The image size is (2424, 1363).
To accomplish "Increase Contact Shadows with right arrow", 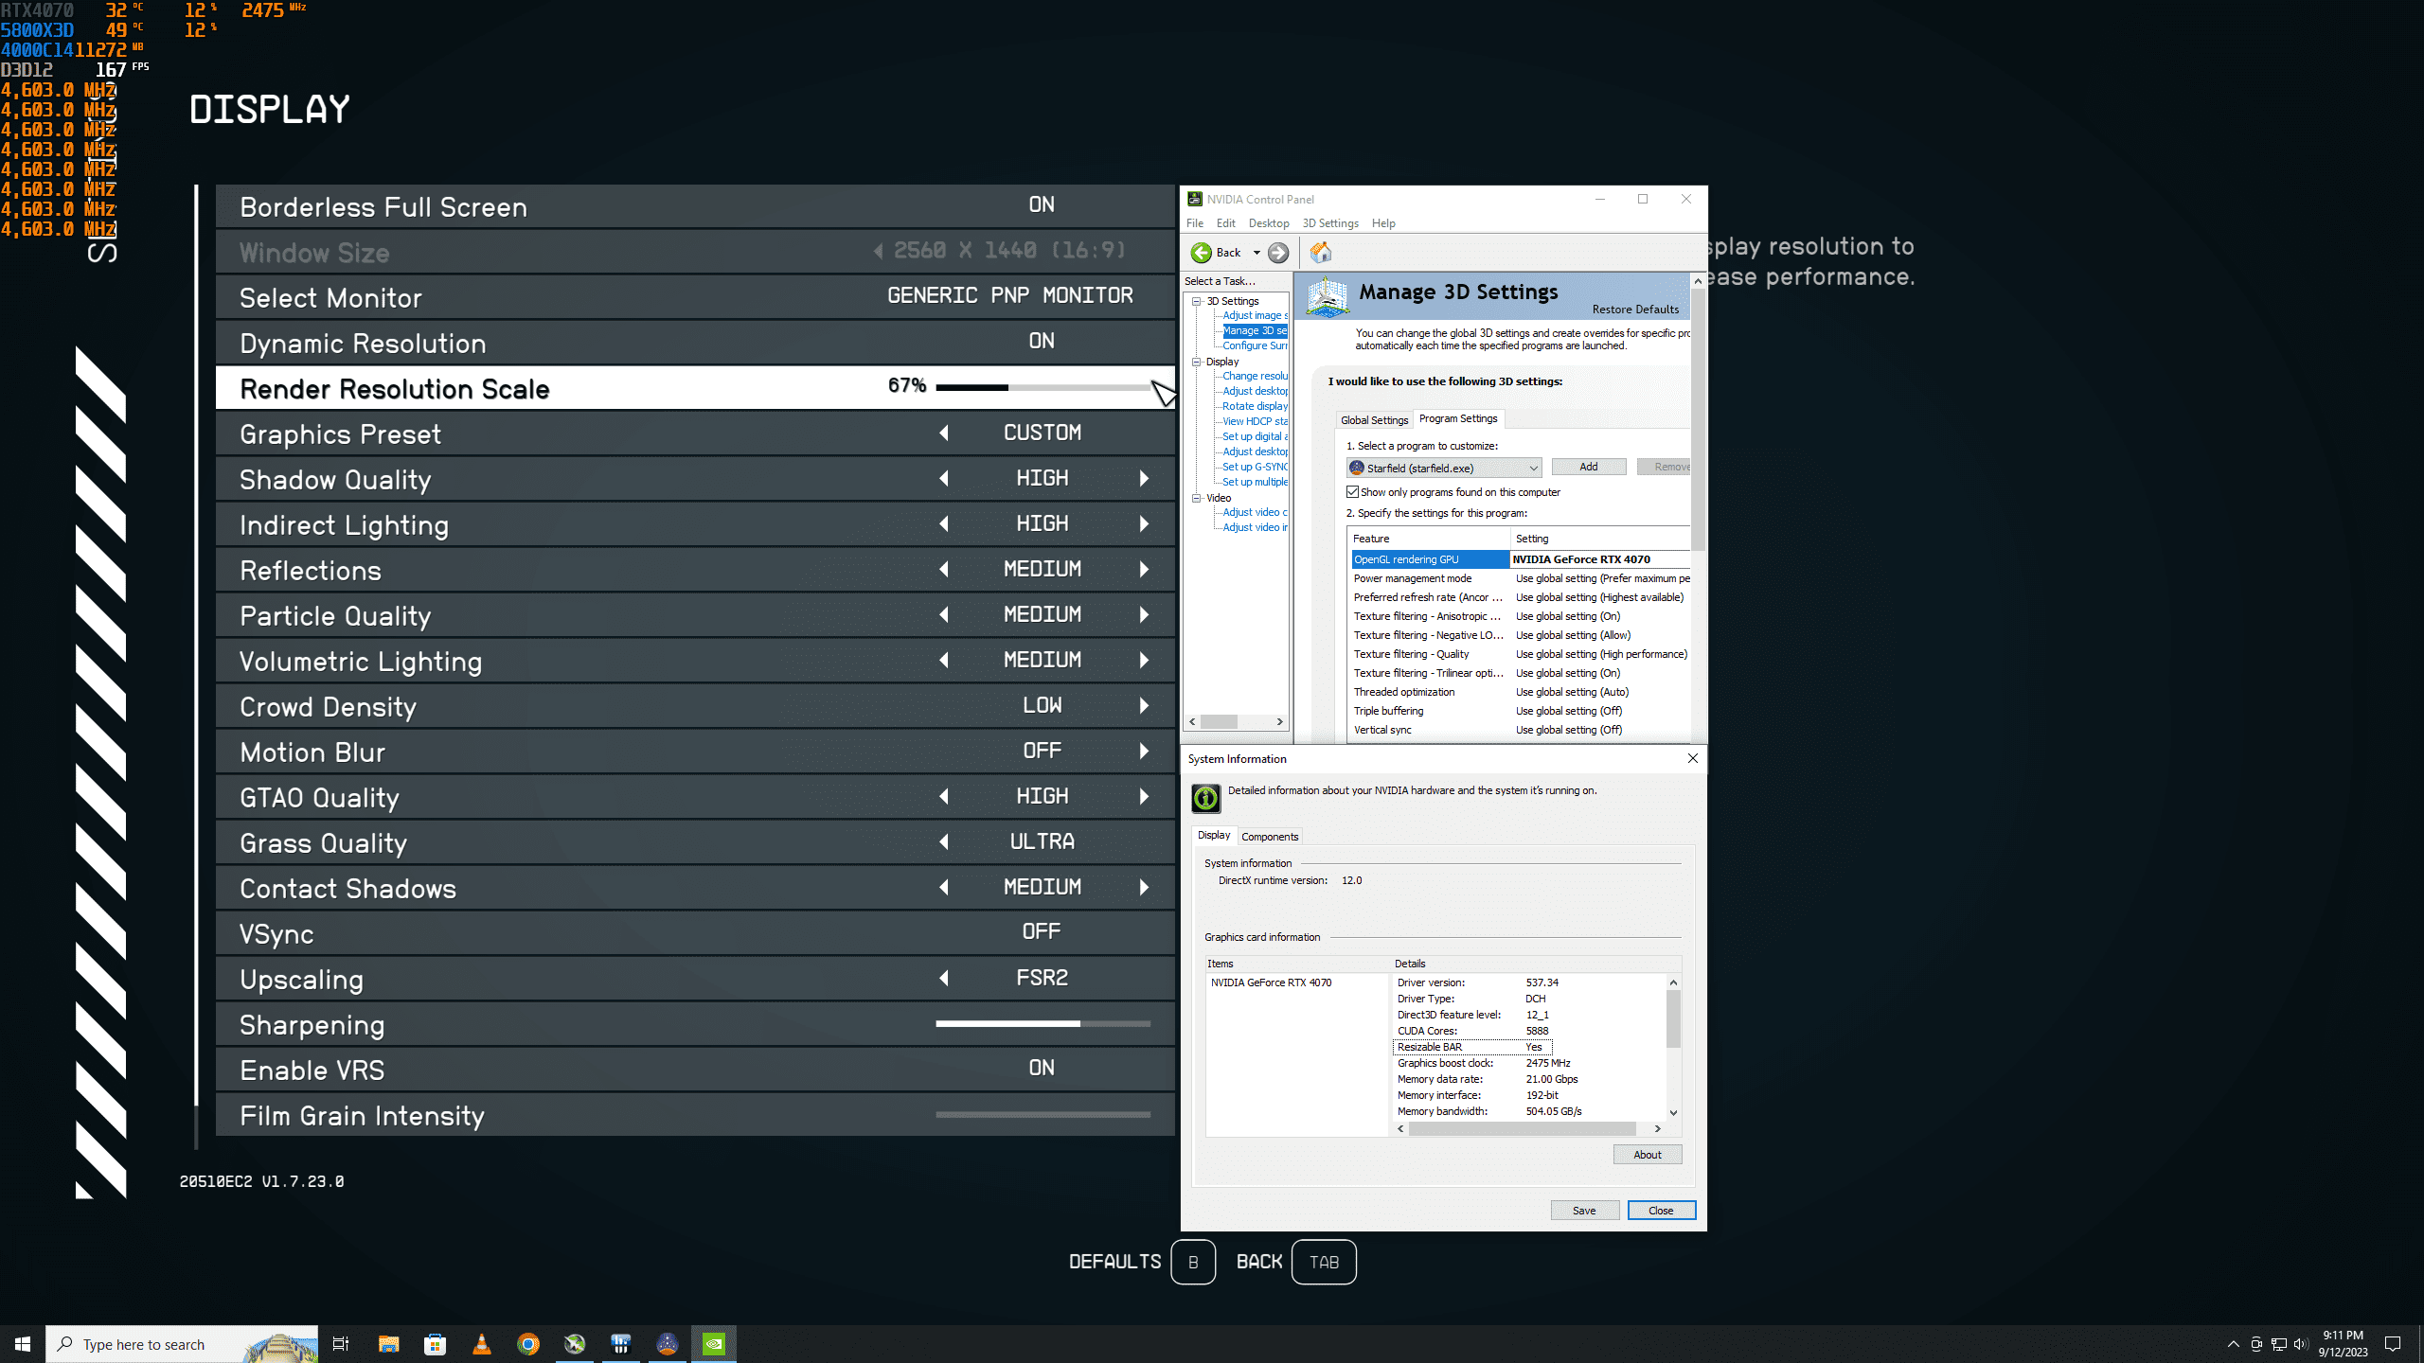I will click(x=1144, y=888).
